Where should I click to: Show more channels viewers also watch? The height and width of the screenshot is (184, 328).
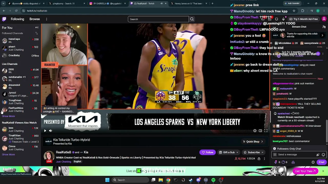pos(8,155)
